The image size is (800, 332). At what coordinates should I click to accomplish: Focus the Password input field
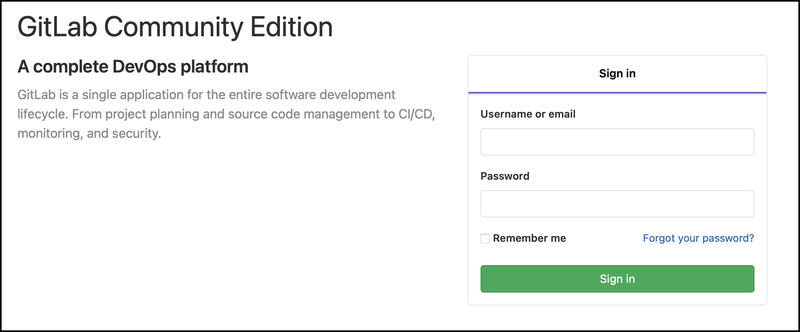pos(617,204)
